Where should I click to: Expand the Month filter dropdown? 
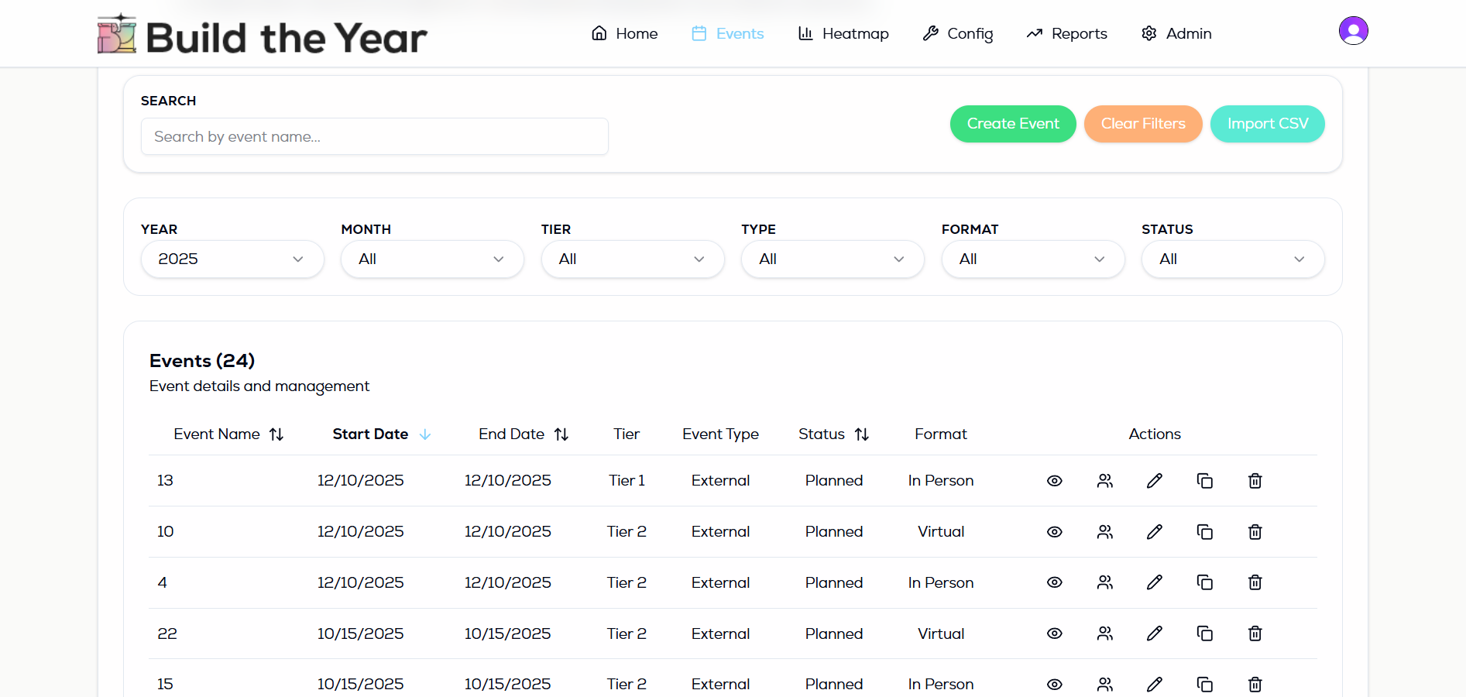[432, 259]
